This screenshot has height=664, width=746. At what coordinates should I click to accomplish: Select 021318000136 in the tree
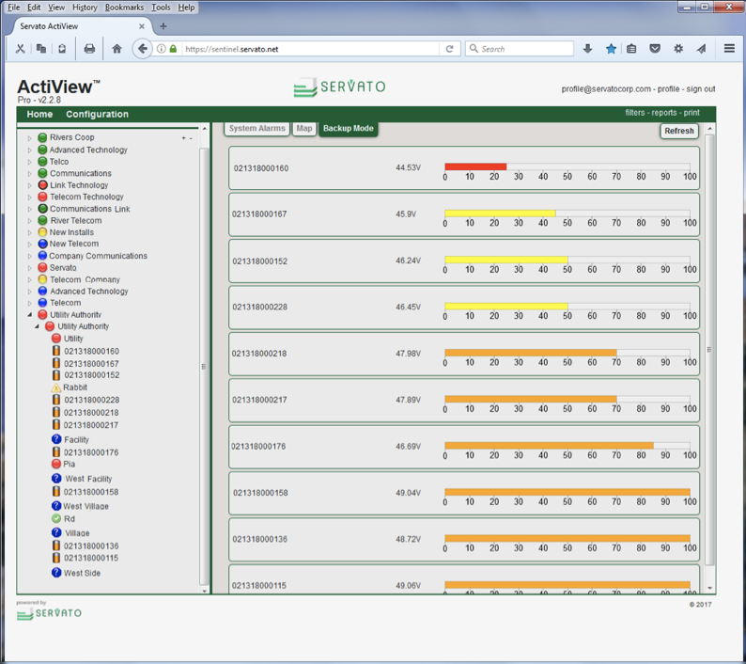(91, 545)
